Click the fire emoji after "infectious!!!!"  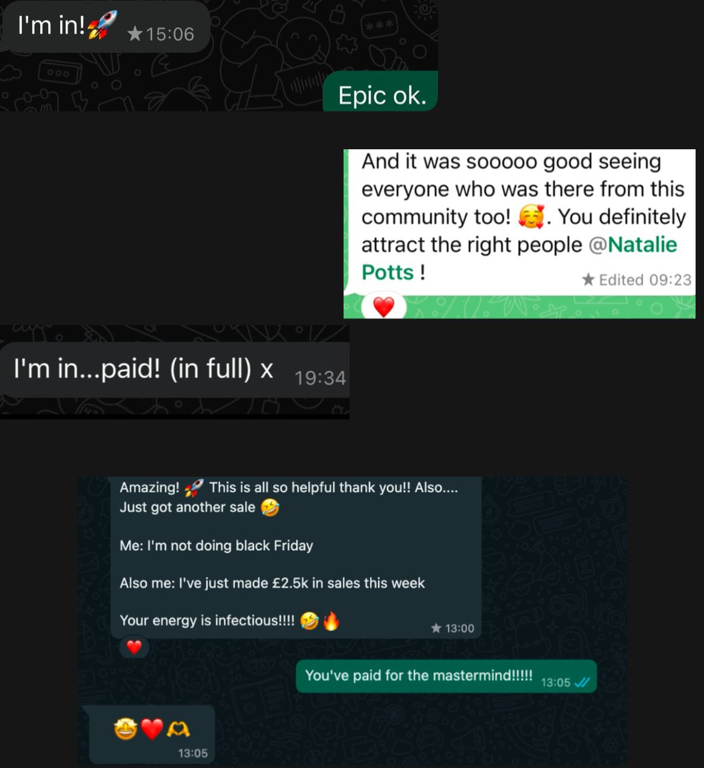point(331,620)
